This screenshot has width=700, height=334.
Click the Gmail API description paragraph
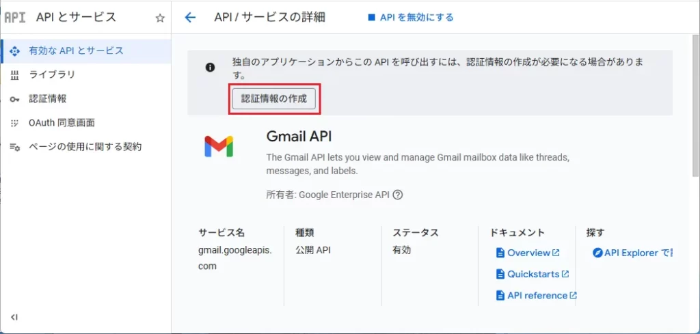pyautogui.click(x=417, y=164)
